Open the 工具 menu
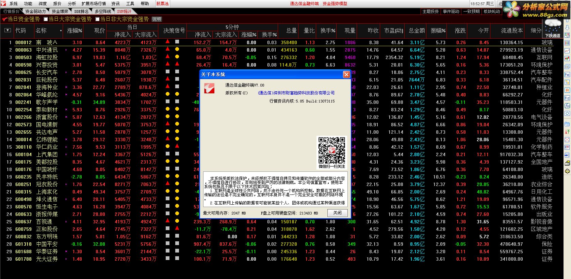The width and height of the screenshot is (571, 279). coord(130,4)
